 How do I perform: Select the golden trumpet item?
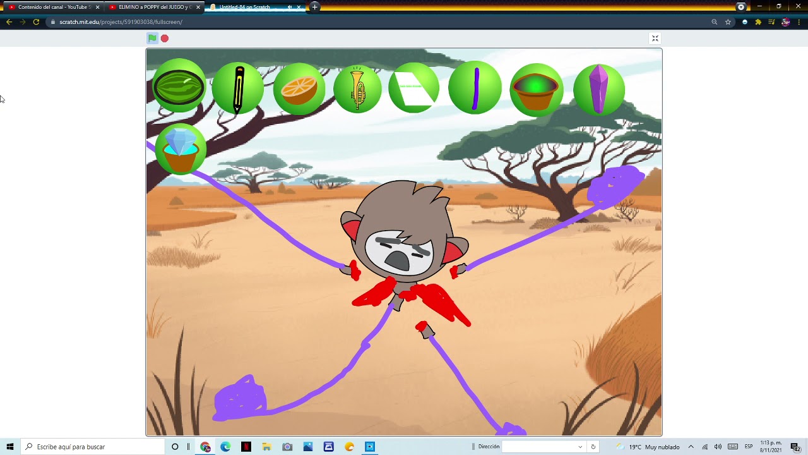357,88
